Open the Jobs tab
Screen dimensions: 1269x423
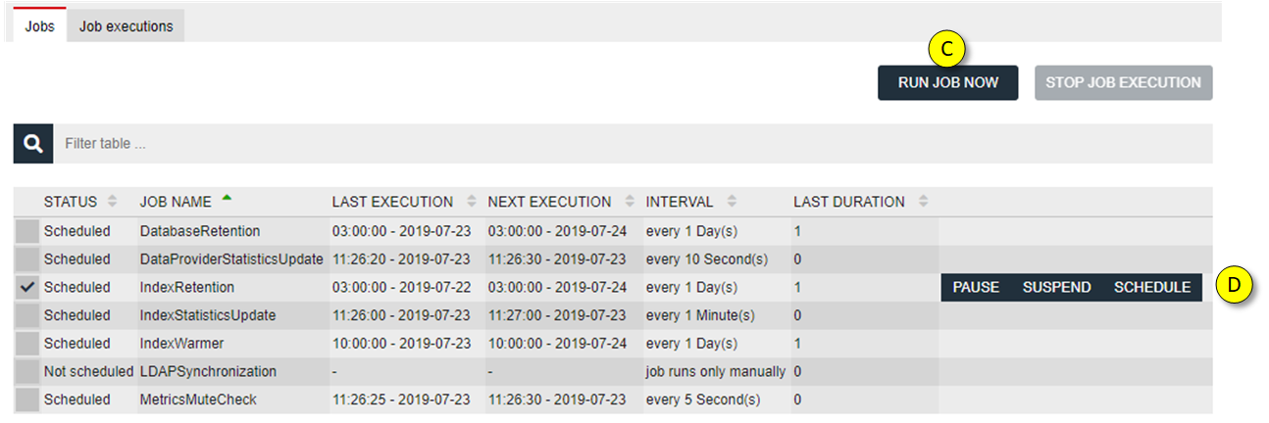(x=39, y=26)
